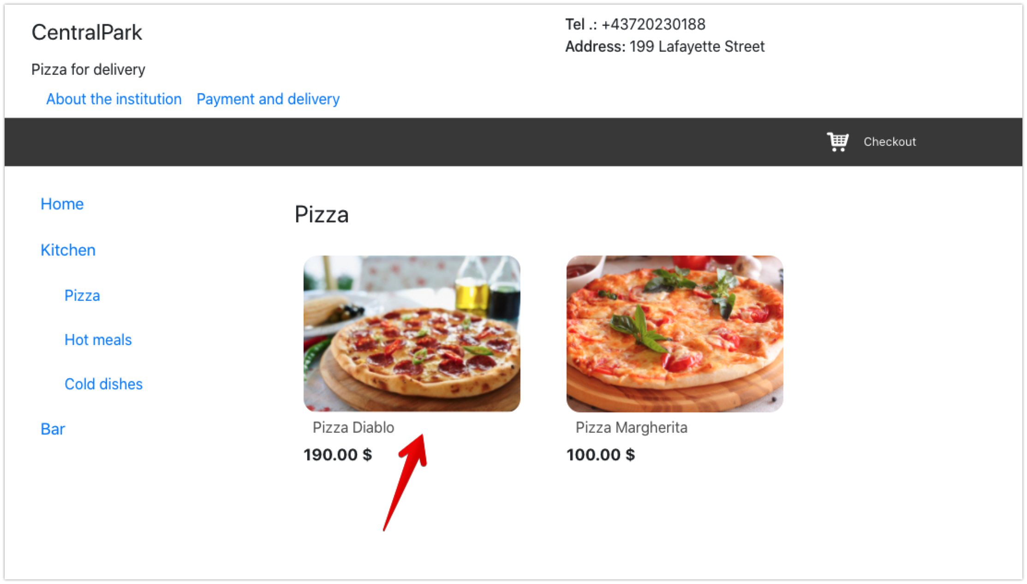Click the Pizza Diablo photo
Viewport: 1027px width, 584px height.
pyautogui.click(x=412, y=334)
